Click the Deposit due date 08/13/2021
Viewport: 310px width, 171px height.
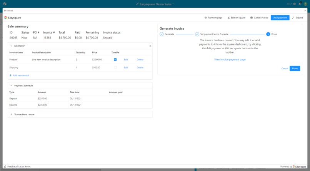tap(75, 99)
